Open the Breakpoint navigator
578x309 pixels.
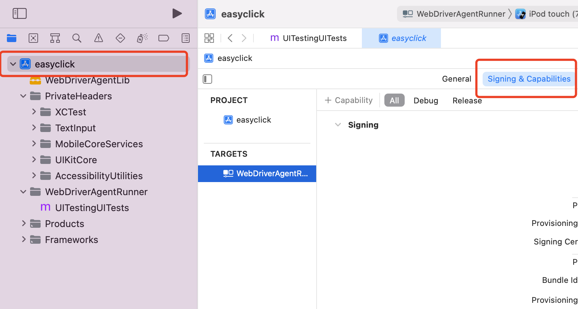pos(164,38)
